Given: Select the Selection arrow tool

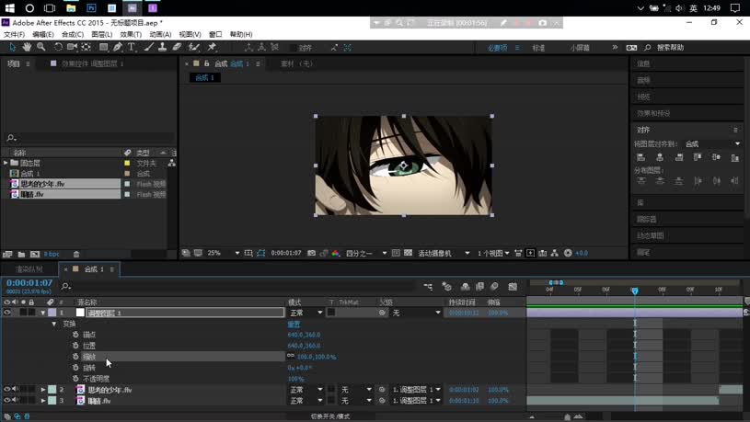Looking at the screenshot, I should point(13,47).
